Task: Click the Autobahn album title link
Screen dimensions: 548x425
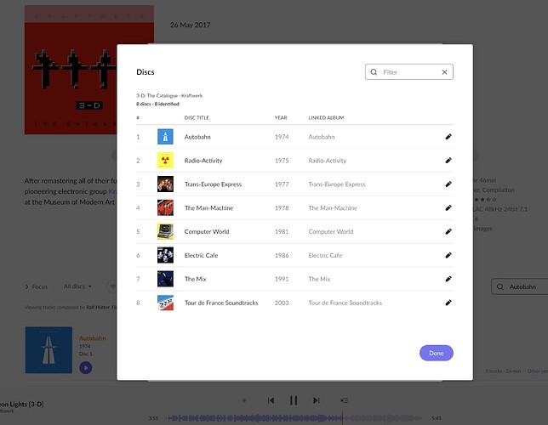Action: point(92,338)
